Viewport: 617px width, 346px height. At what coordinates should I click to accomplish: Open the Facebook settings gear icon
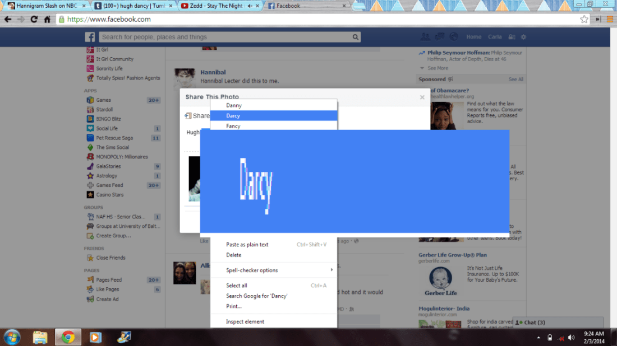523,37
